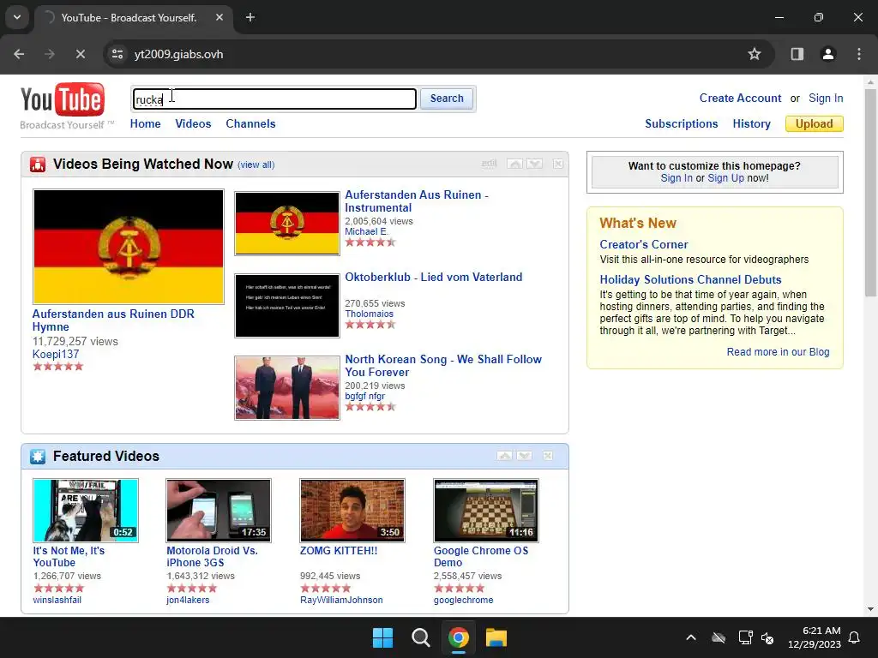This screenshot has height=658, width=878.
Task: Click Sign In inside customize homepage box
Action: click(x=677, y=178)
